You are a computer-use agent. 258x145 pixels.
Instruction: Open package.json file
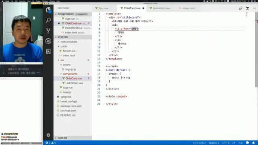coord(68,111)
